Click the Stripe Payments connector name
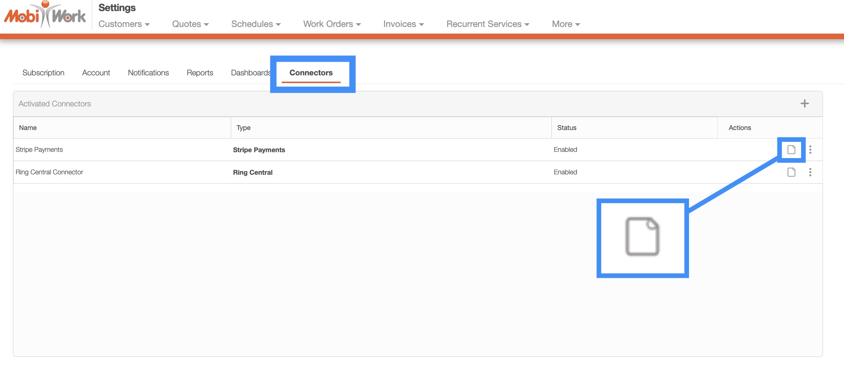The height and width of the screenshot is (379, 844). [39, 150]
